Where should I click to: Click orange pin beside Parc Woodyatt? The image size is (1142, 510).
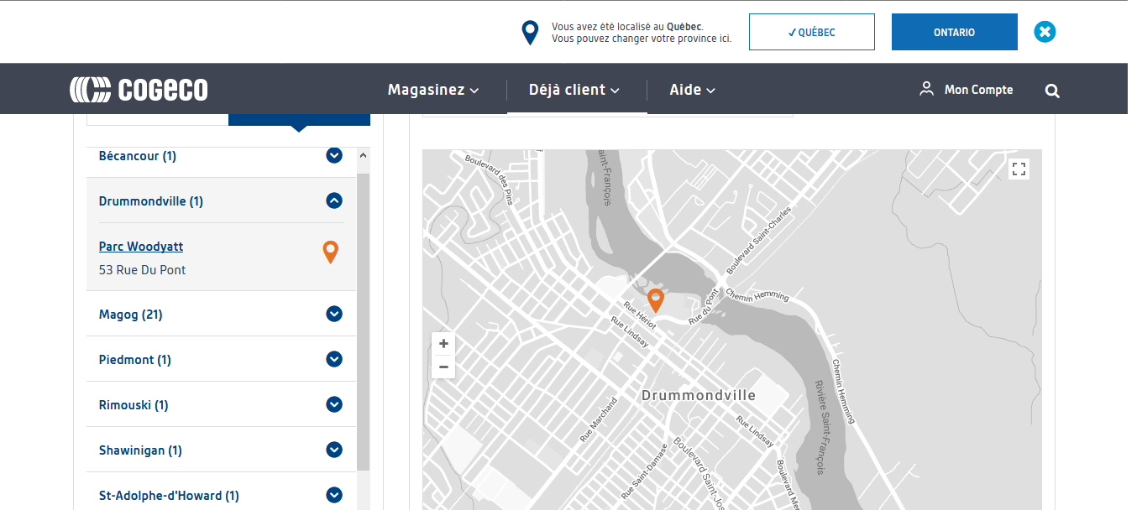point(331,252)
